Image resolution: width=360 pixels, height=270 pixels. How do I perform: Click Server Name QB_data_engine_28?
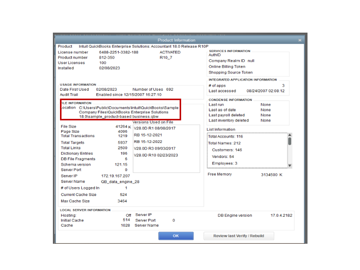point(120,182)
